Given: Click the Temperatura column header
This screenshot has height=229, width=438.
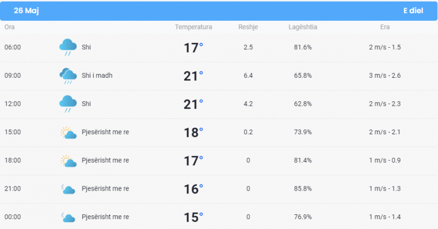Looking at the screenshot, I should click(193, 27).
